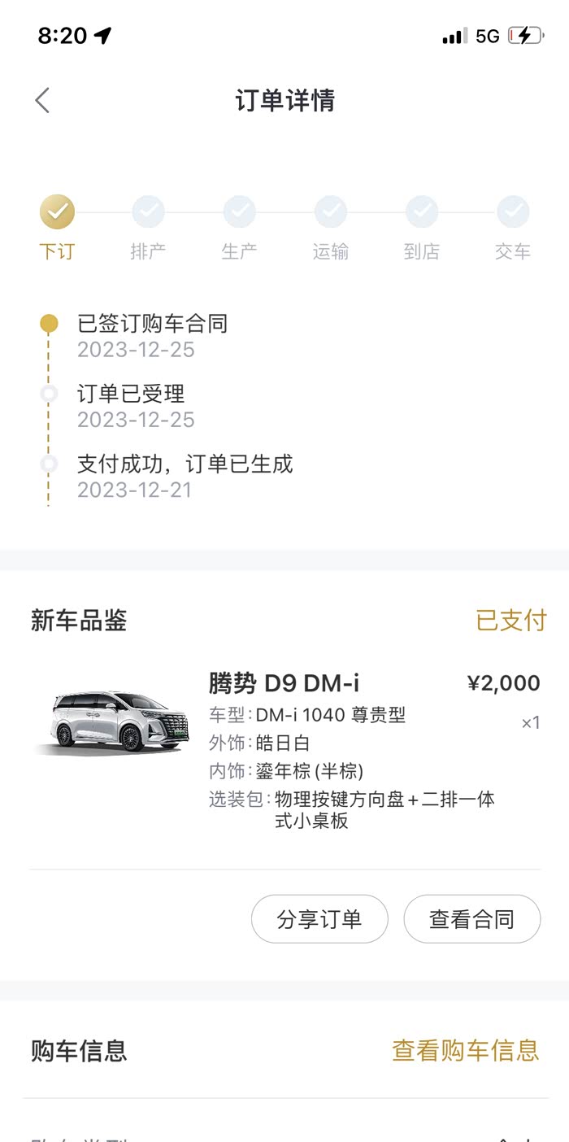Tap the 交车 step circle icon
569x1142 pixels.
tap(513, 212)
